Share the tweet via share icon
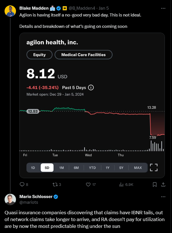Viewport: 172px width, 233px height. tap(163, 184)
